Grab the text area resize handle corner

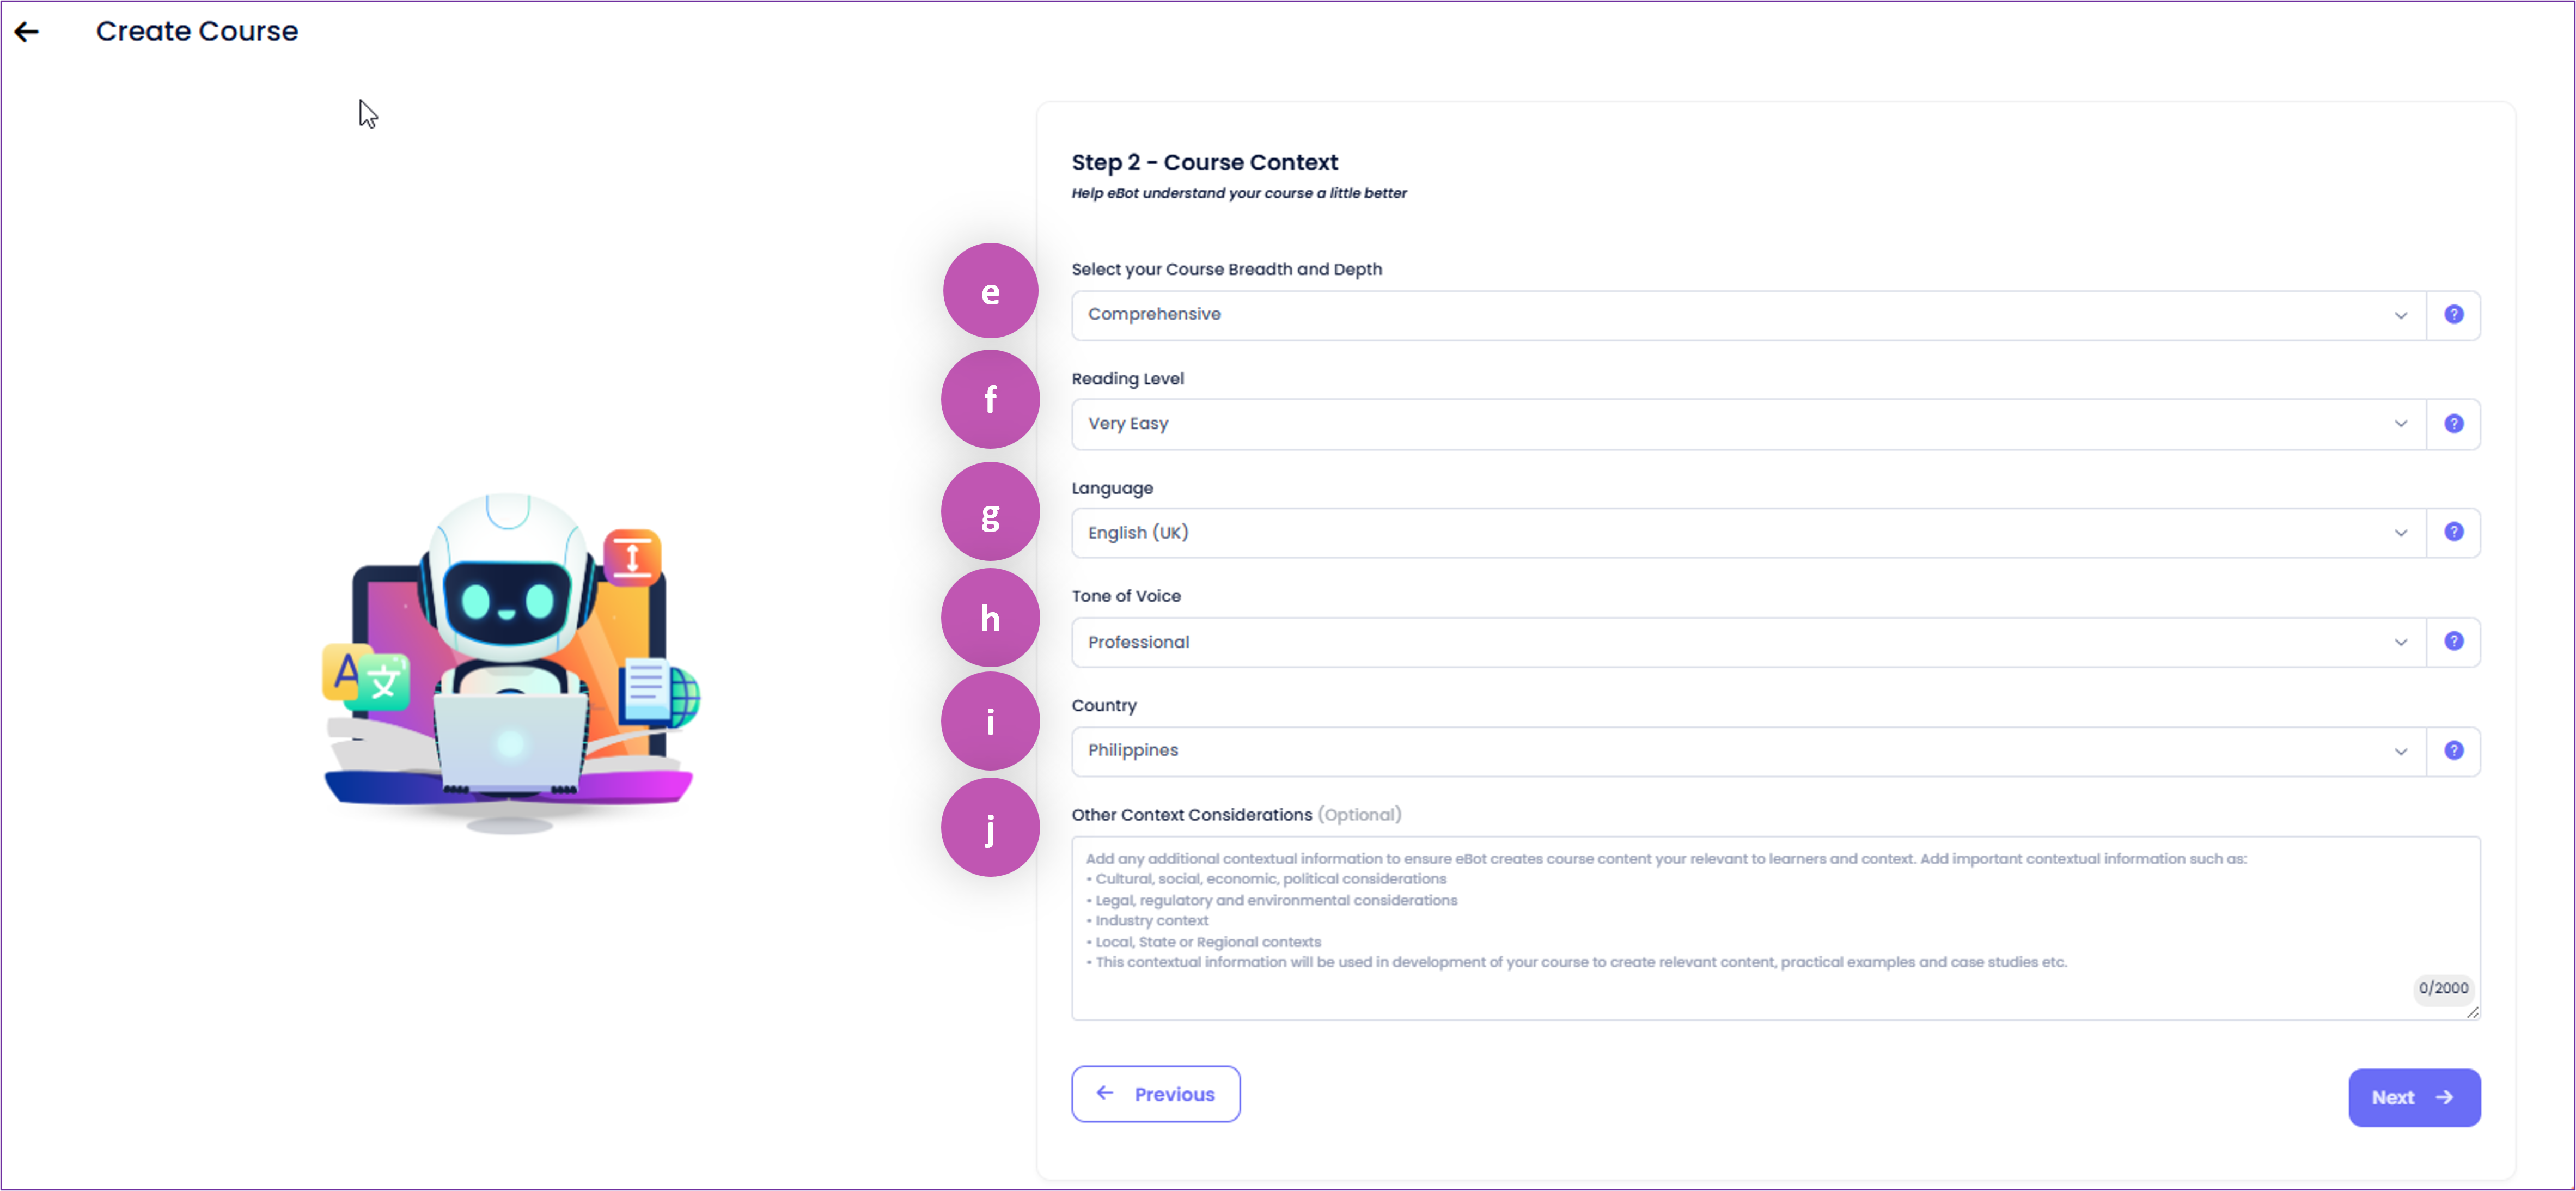pyautogui.click(x=2473, y=1012)
